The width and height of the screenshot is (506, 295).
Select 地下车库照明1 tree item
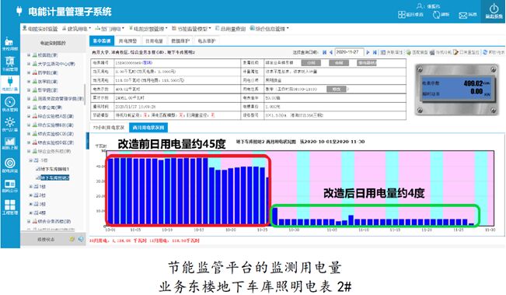point(53,169)
